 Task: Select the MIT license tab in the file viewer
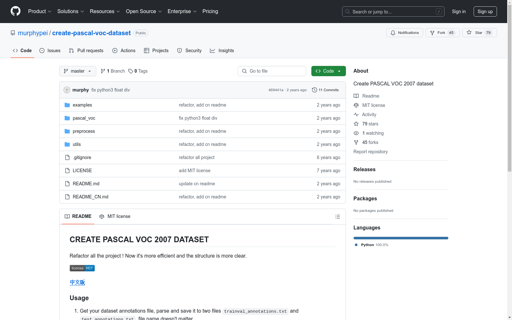pyautogui.click(x=115, y=216)
